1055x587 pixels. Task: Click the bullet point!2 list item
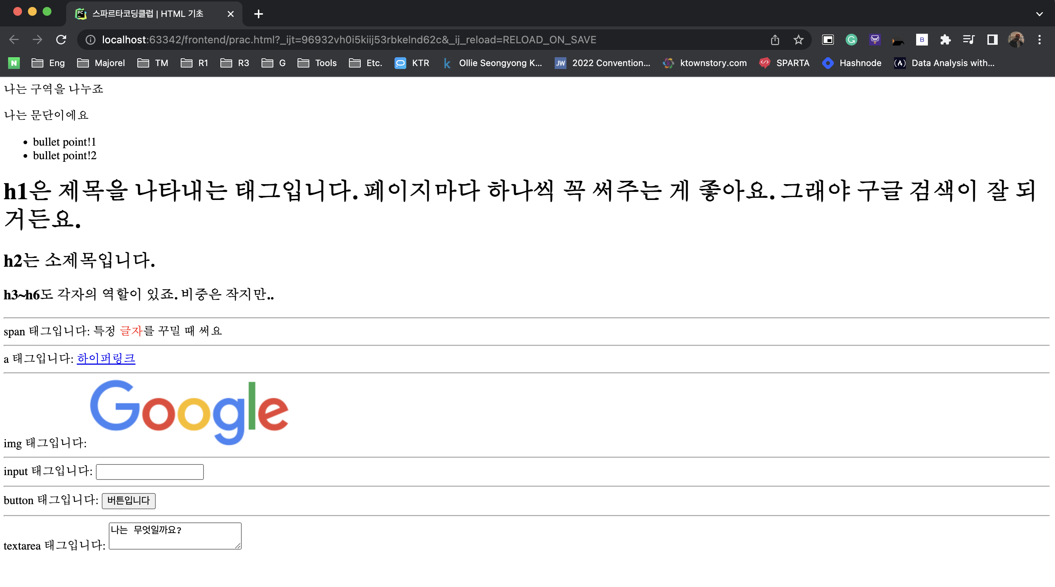click(65, 156)
